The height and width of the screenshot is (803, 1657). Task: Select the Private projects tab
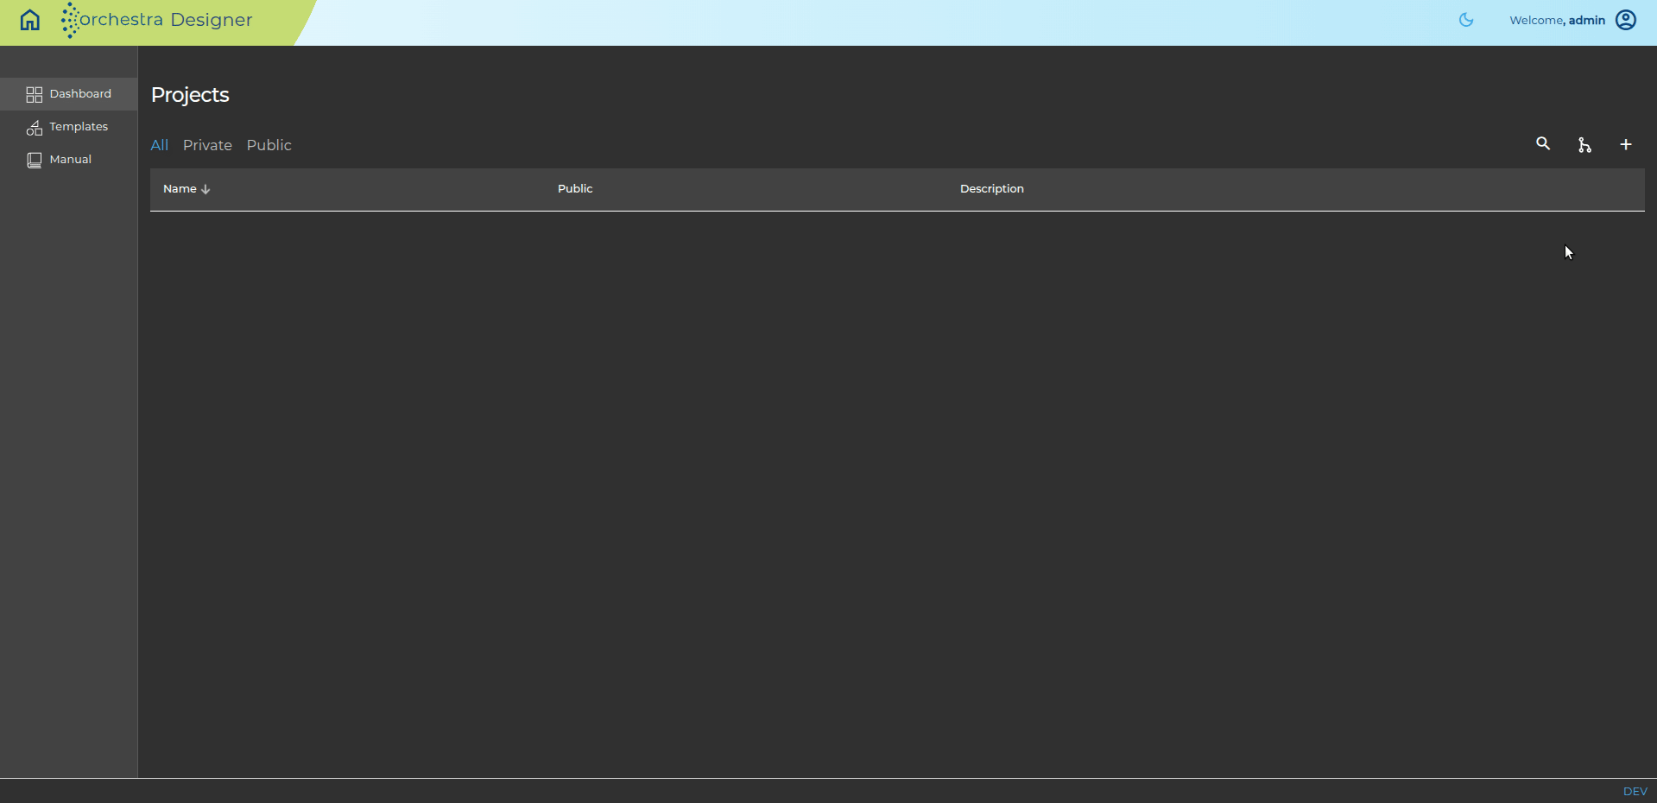tap(207, 145)
